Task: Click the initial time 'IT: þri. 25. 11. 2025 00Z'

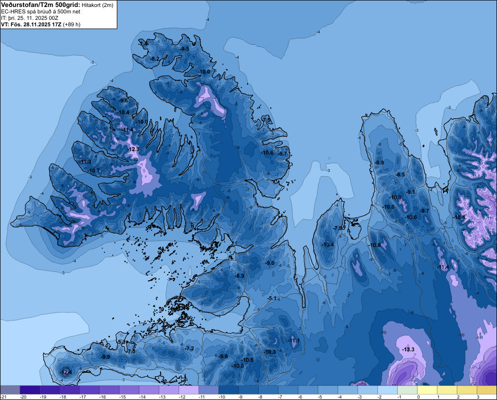Action: click(29, 18)
